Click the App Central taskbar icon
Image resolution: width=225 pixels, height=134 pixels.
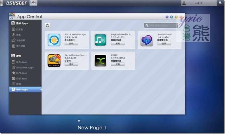point(33,3)
